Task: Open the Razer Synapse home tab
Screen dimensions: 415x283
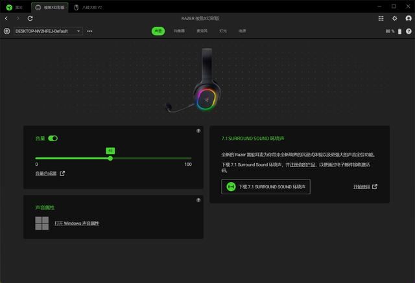Action: (x=14, y=7)
